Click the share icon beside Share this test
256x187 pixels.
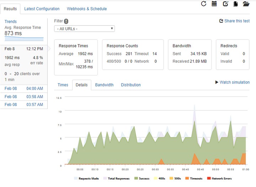(221, 21)
